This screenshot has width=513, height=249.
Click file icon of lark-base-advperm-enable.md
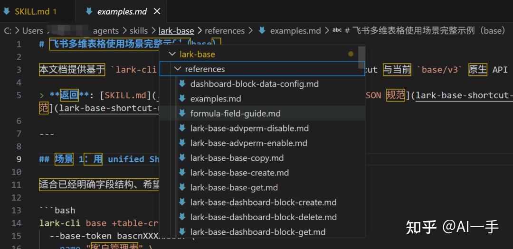pos(182,143)
